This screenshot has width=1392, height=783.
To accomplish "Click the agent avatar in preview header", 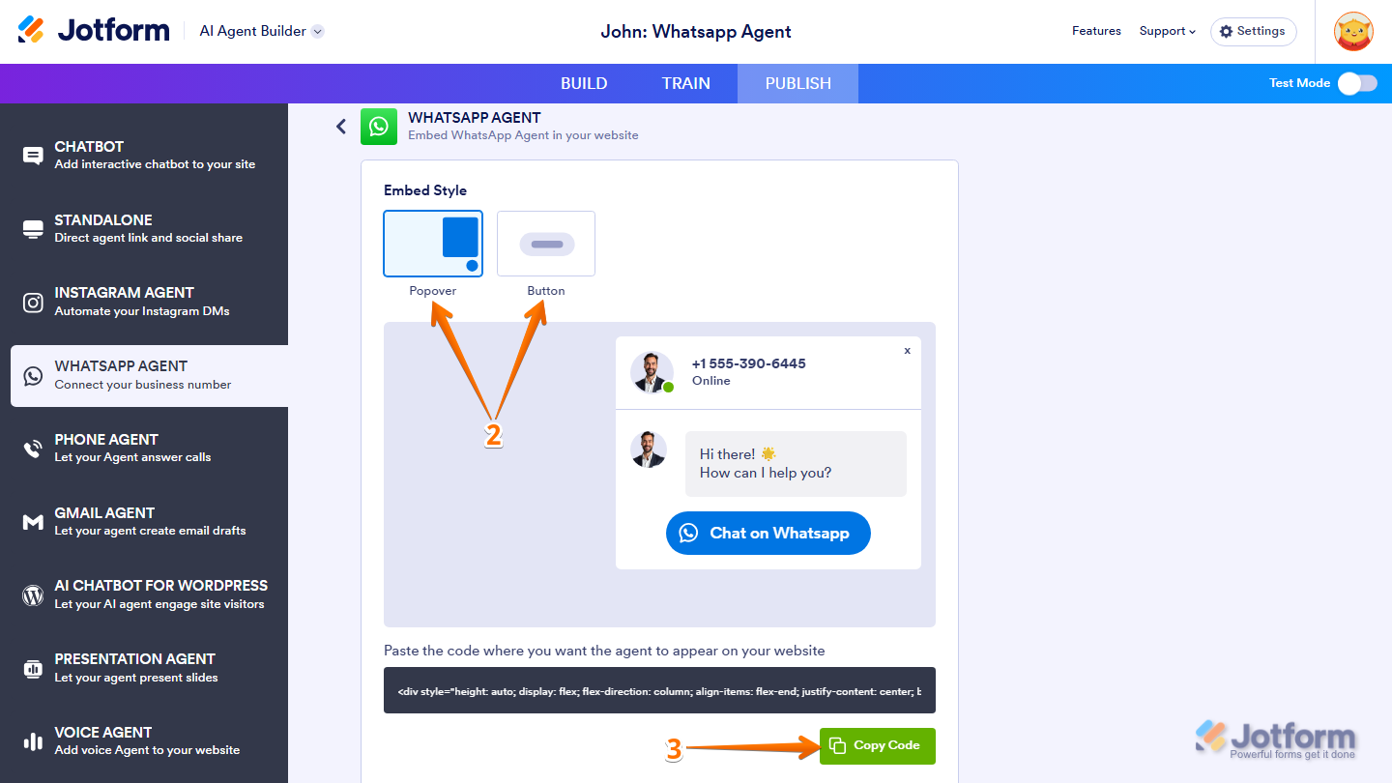I will [x=652, y=372].
